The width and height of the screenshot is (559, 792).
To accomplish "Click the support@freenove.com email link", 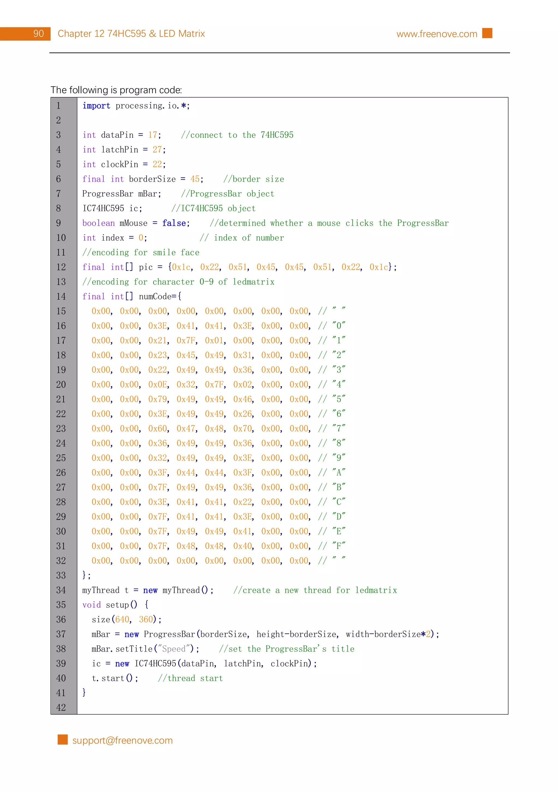I will click(122, 740).
